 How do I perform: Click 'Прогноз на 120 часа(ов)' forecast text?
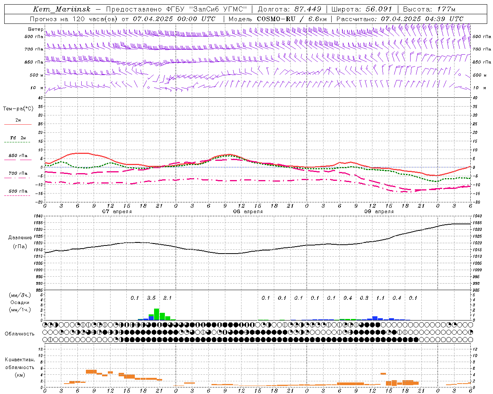(x=74, y=19)
